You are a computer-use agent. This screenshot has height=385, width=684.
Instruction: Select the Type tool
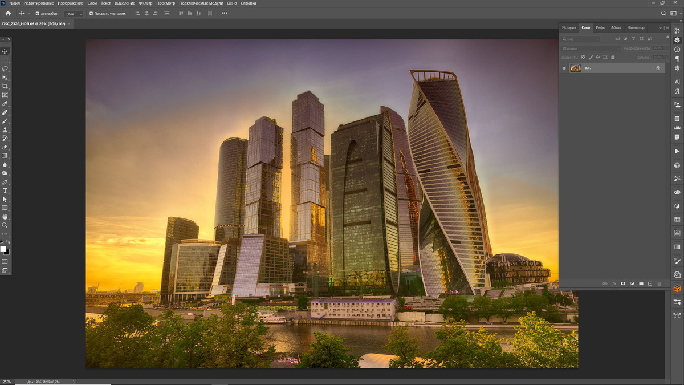click(x=6, y=191)
